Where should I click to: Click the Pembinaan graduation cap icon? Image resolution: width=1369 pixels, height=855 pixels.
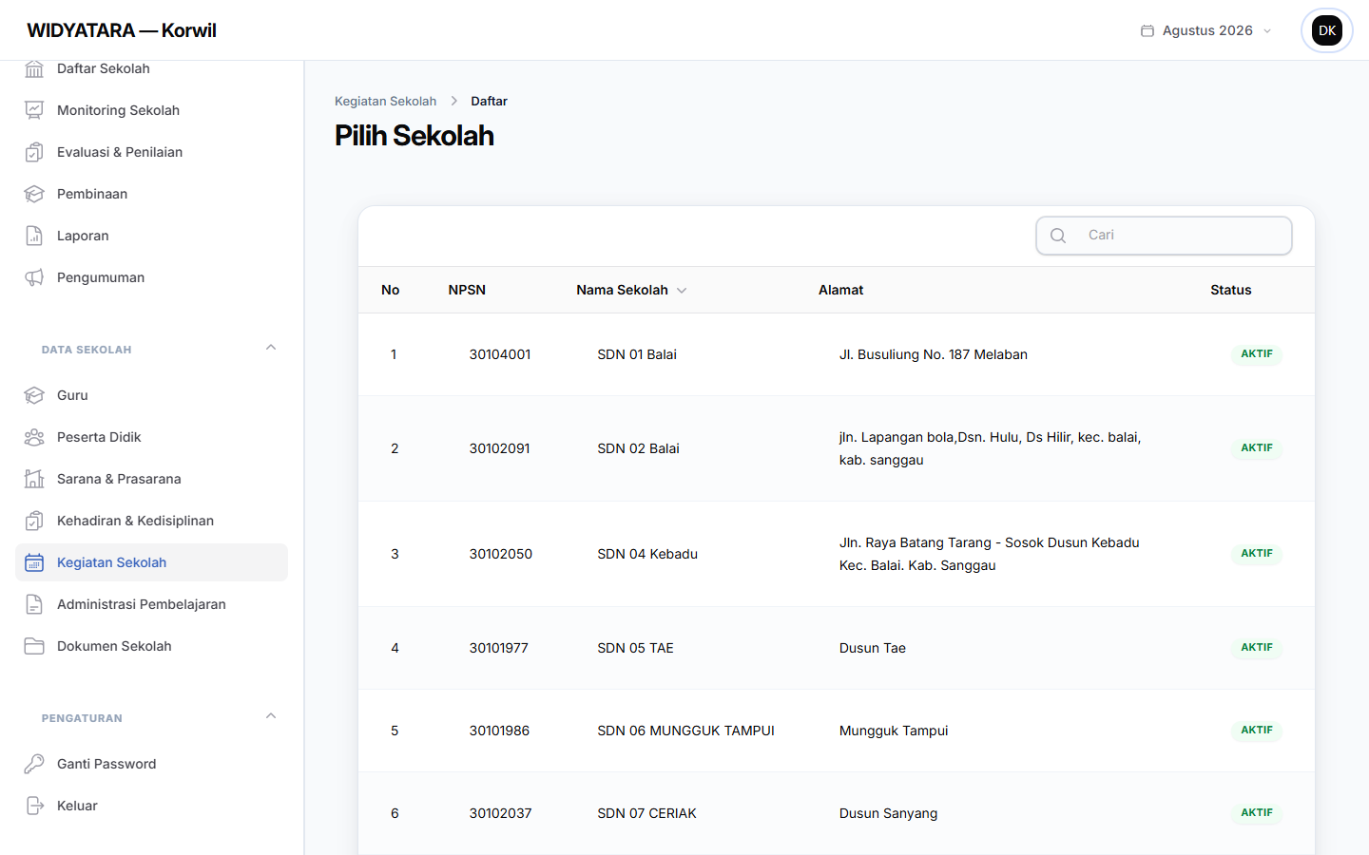point(34,194)
